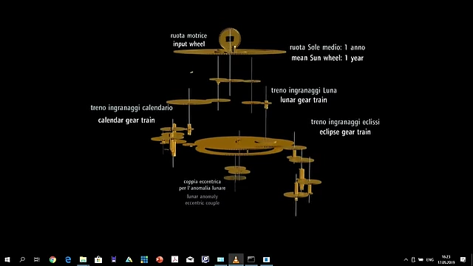This screenshot has width=473, height=266.
Task: Click the small input wheel gear at top
Action: coord(230,38)
